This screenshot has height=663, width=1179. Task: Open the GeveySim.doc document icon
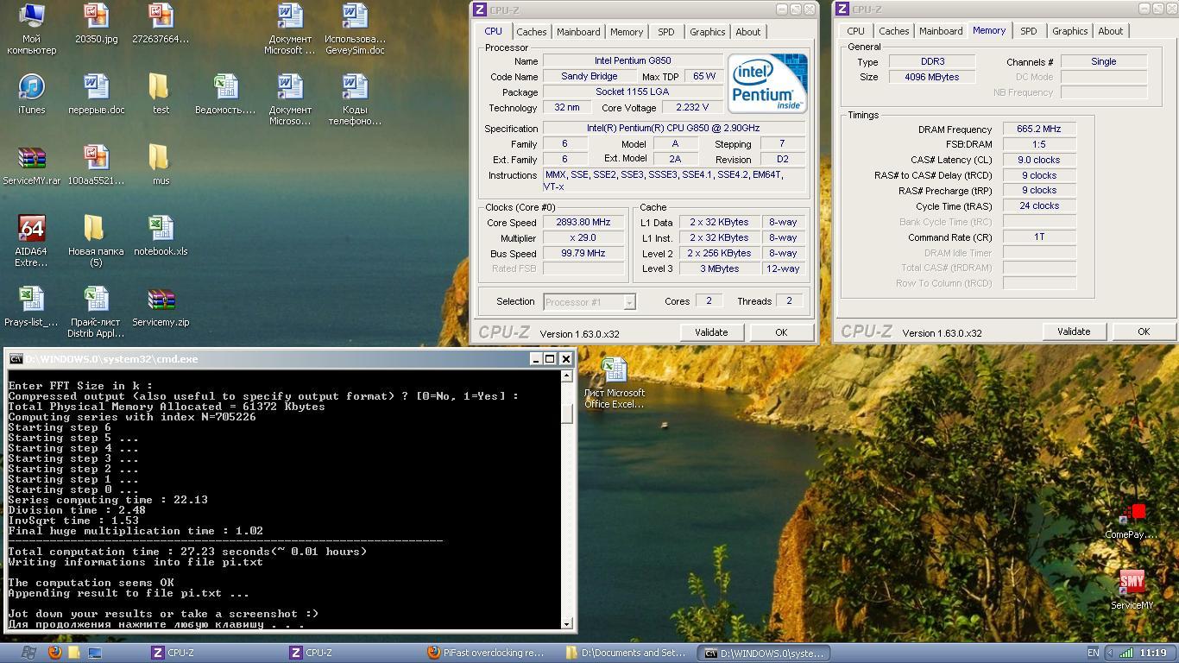coord(355,16)
